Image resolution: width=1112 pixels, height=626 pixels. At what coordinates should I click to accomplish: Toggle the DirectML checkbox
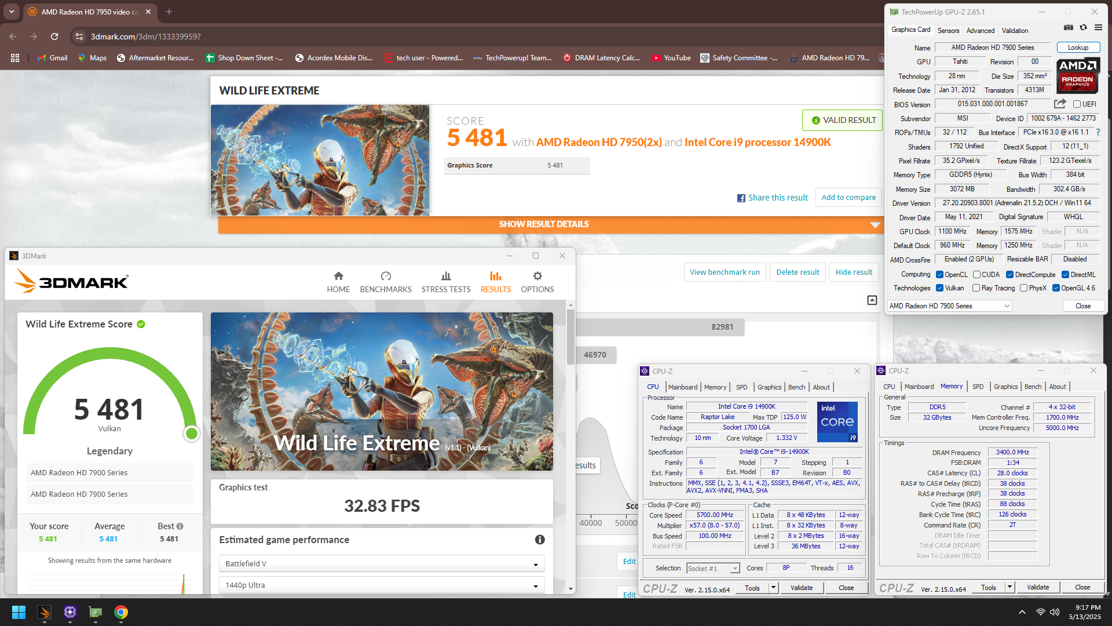[x=1065, y=275]
